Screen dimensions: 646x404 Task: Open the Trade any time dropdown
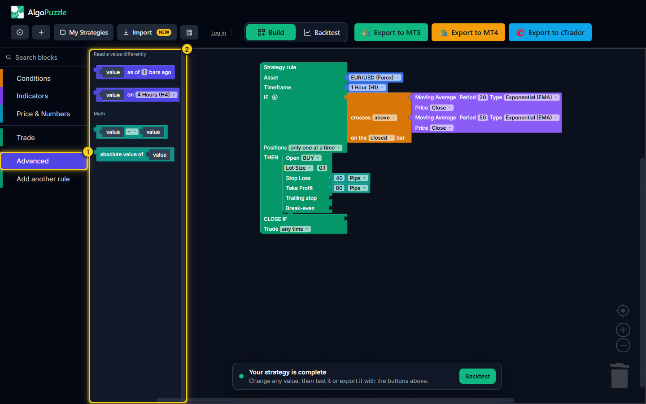tap(295, 229)
